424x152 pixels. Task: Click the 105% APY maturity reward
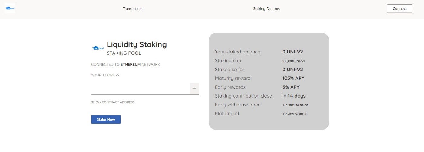[x=293, y=78]
